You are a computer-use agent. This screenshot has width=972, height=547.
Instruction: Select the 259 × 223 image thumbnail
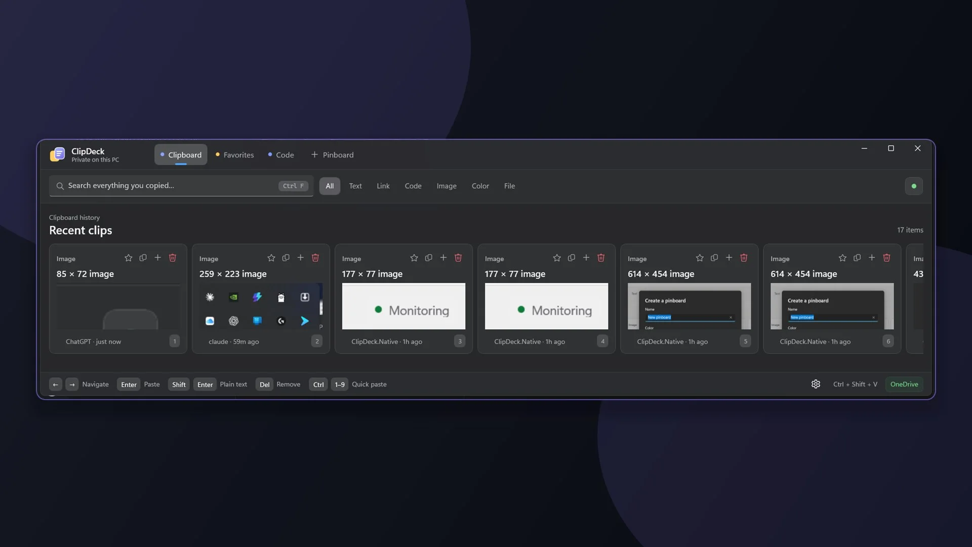click(261, 306)
